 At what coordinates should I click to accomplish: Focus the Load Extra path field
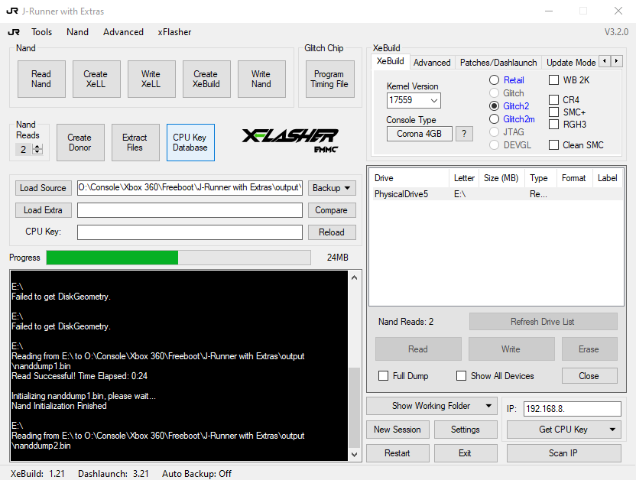pos(190,210)
